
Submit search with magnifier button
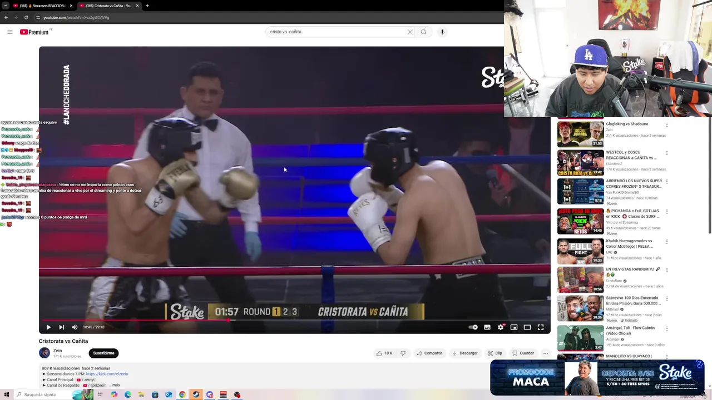pos(424,32)
